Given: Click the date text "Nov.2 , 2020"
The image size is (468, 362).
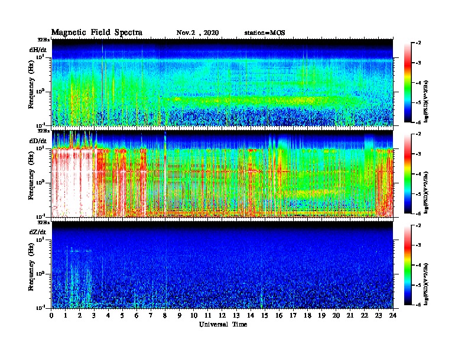Looking at the screenshot, I should tap(197, 33).
